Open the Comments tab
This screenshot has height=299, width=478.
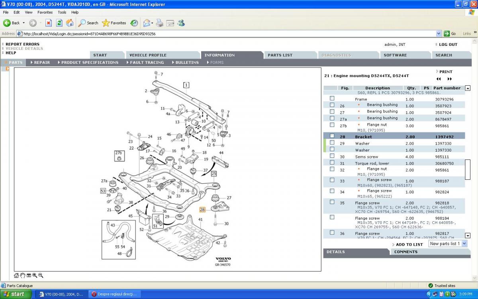(406, 252)
